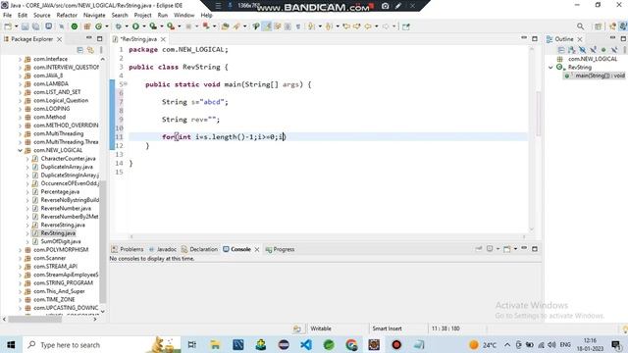Open File Explorer from taskbar
The width and height of the screenshot is (628, 353).
click(215, 344)
